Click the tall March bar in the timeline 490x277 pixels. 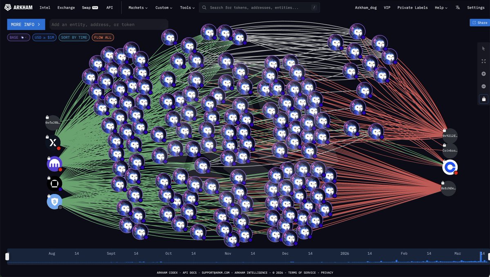coord(481,257)
